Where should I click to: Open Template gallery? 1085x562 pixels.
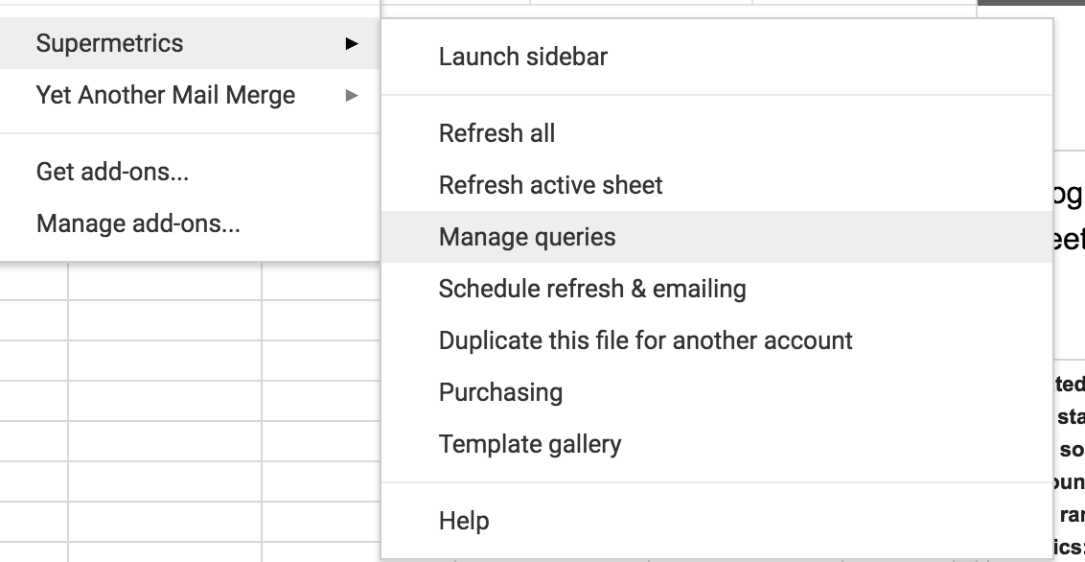(529, 444)
